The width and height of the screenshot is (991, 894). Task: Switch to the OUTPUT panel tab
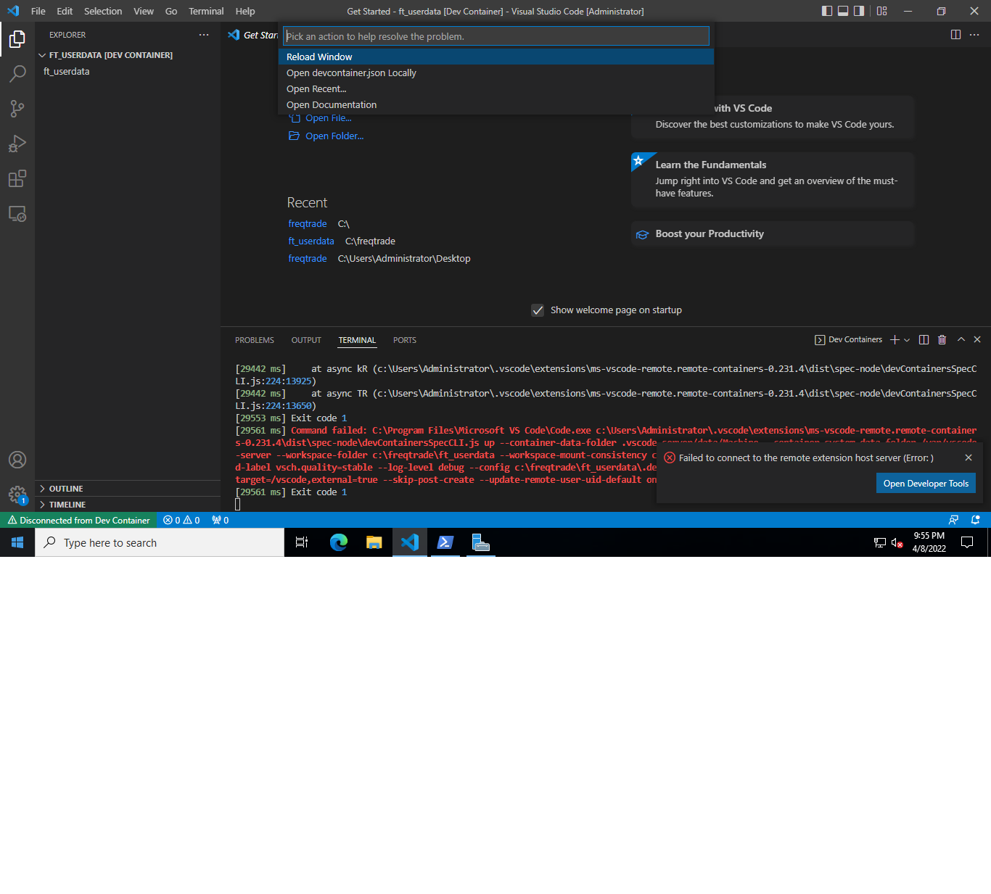[x=306, y=340]
